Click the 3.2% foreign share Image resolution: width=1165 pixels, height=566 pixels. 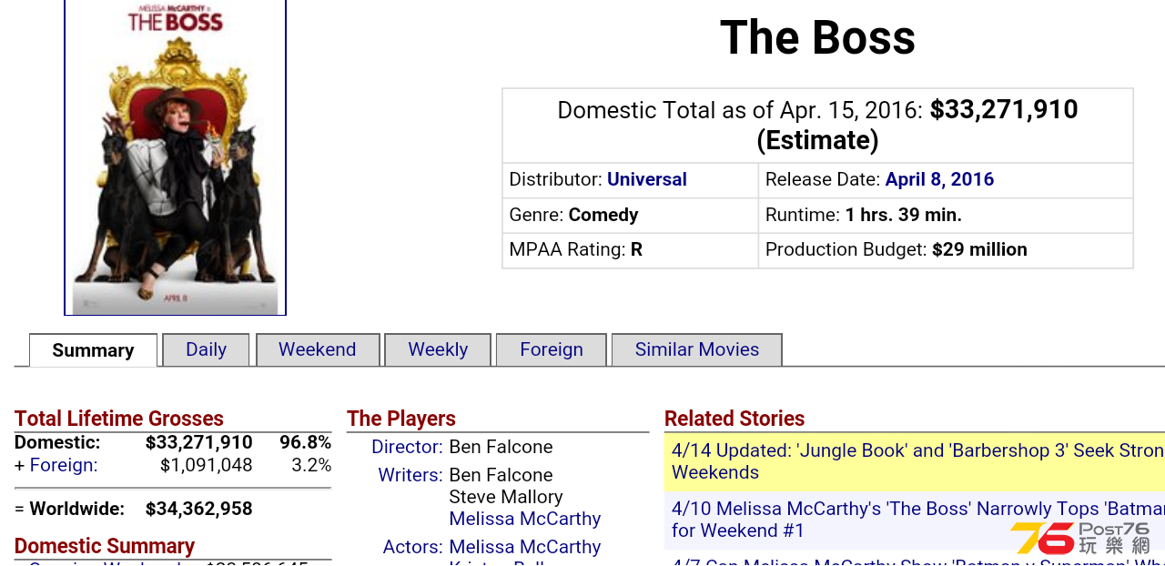click(311, 465)
